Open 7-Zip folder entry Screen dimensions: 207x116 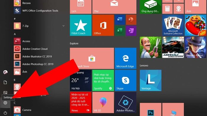pyautogui.click(x=40, y=26)
